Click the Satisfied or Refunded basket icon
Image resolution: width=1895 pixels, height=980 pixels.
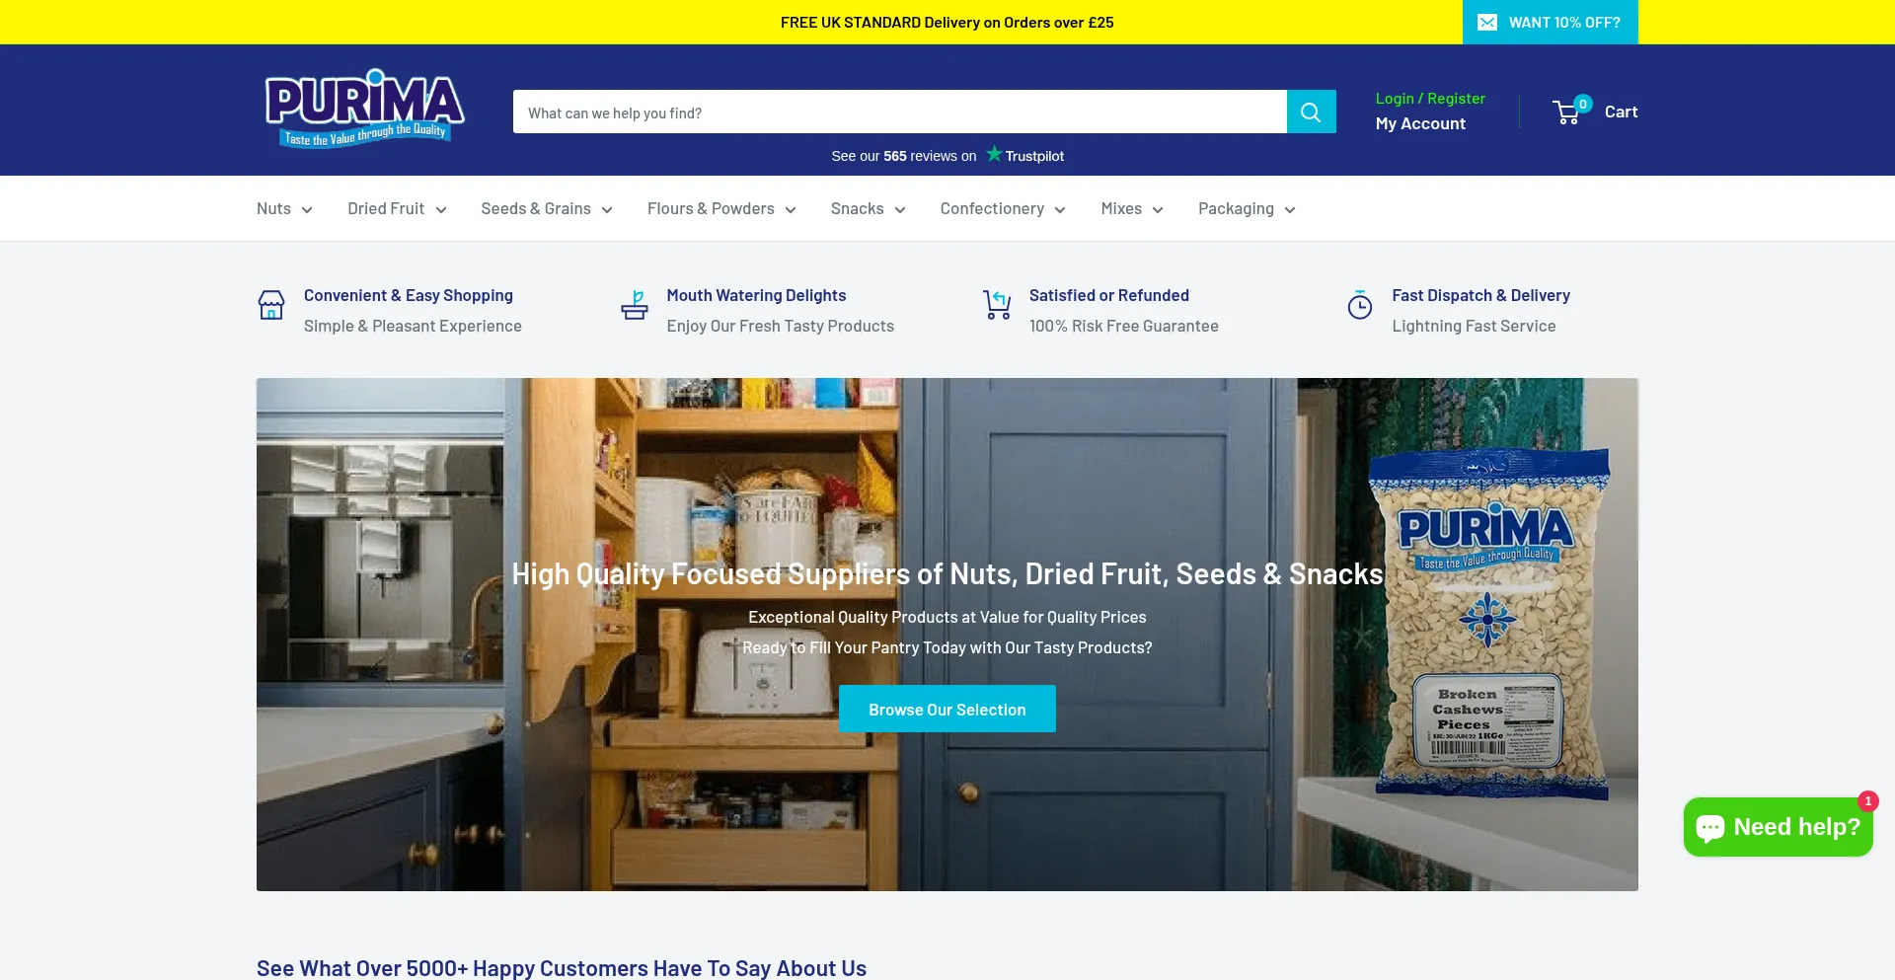(997, 305)
